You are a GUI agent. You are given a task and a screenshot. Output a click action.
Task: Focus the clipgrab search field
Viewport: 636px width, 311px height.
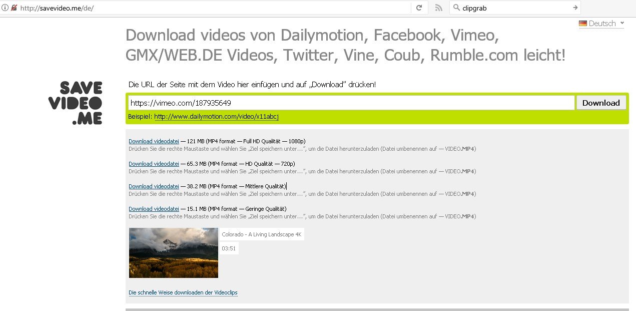tap(515, 8)
